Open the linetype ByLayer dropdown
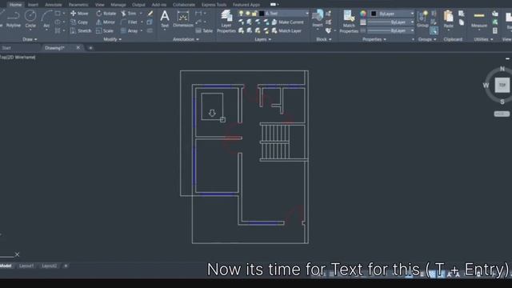The width and height of the screenshot is (512, 288). click(x=412, y=30)
